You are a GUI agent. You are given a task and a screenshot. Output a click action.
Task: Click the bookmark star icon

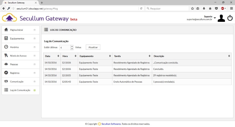click(x=192, y=8)
